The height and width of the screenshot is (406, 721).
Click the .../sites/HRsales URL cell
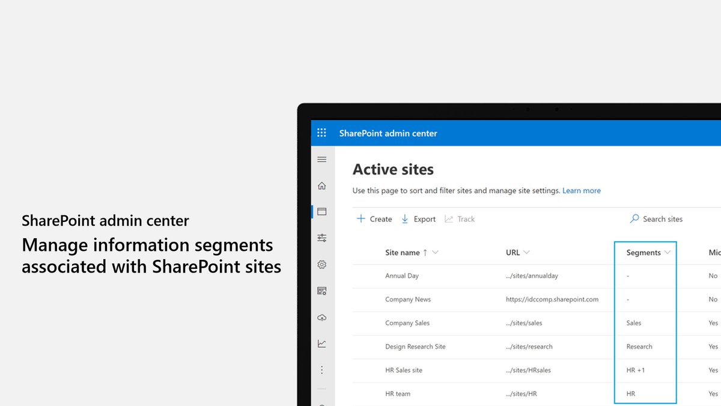click(x=528, y=370)
